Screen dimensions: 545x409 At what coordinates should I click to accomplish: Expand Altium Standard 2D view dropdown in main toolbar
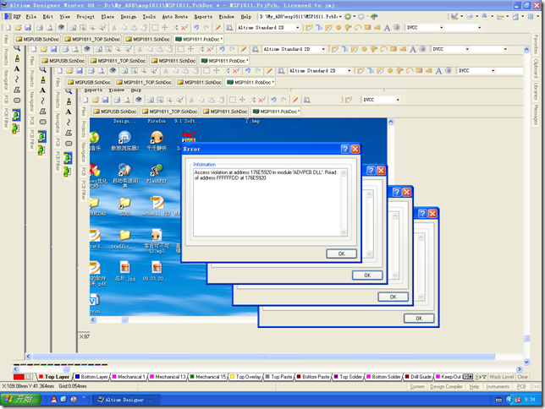298,27
